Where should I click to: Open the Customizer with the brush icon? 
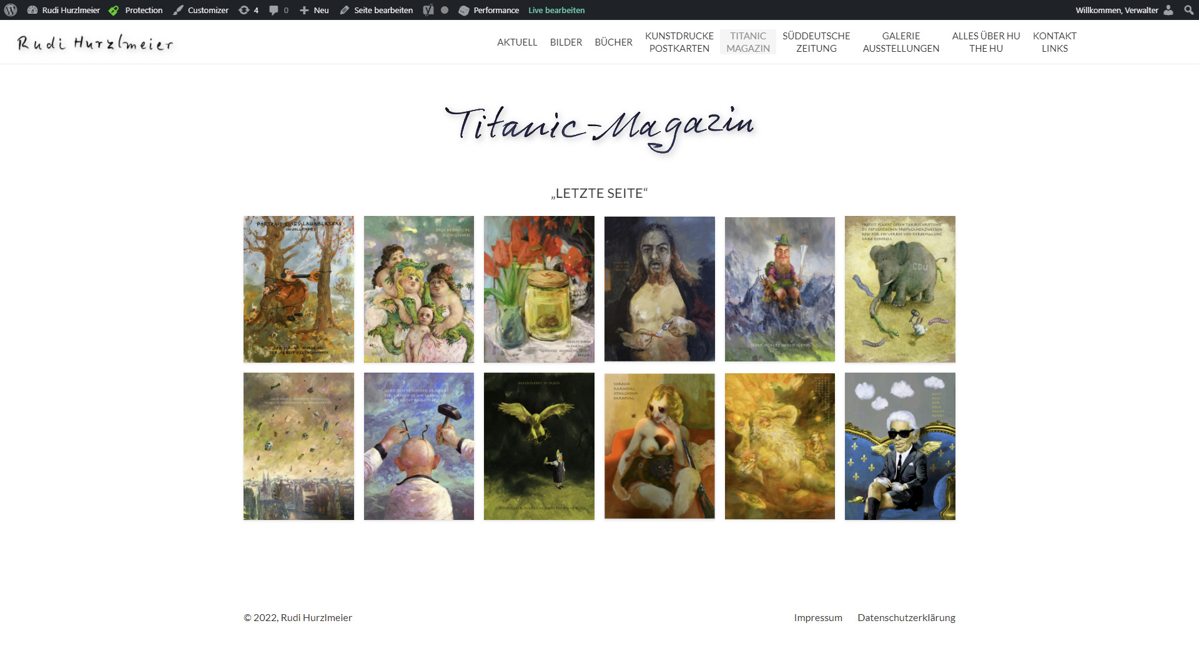179,10
